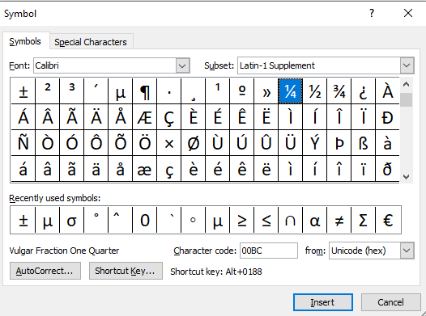
Task: Pick the superscript three symbol
Action: click(x=72, y=91)
